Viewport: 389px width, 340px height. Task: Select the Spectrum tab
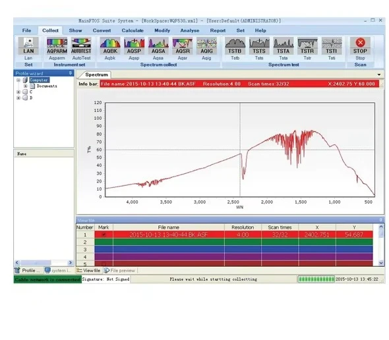click(96, 74)
